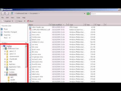Click the folder icon in the address bar
The image size is (121, 91).
point(13,13)
